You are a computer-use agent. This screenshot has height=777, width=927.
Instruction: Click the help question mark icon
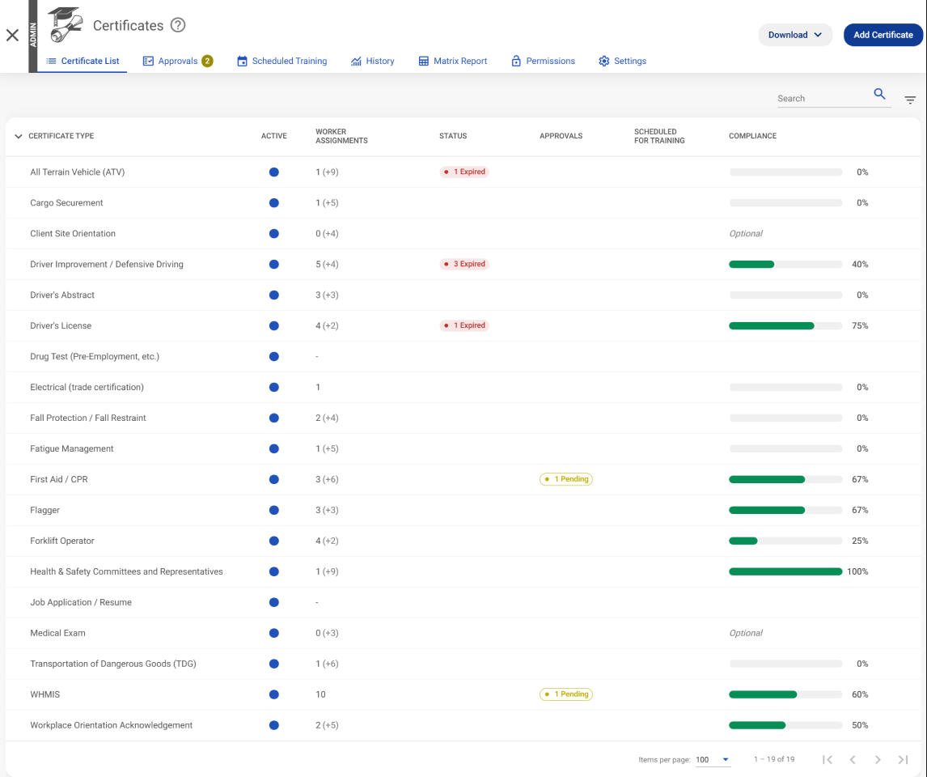point(178,25)
